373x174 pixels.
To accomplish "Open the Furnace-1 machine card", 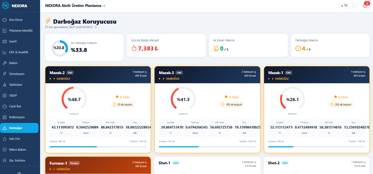I will 98,165.
